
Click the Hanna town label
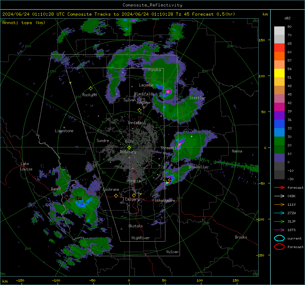pyautogui.click(x=237, y=151)
